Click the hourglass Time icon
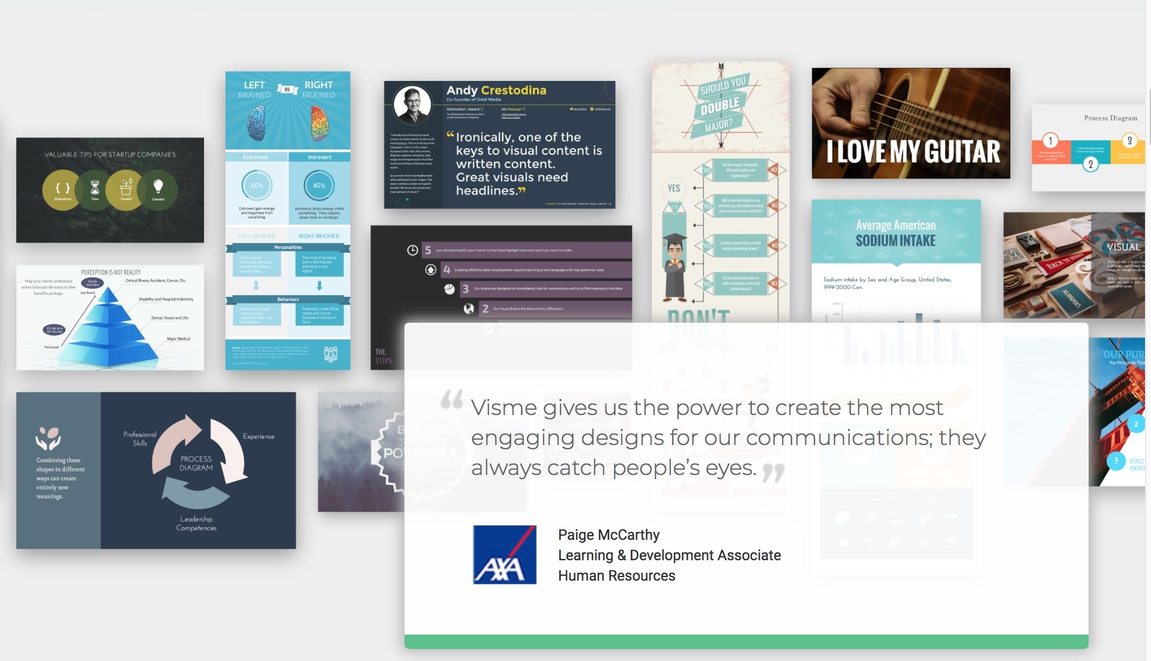 pyautogui.click(x=95, y=188)
